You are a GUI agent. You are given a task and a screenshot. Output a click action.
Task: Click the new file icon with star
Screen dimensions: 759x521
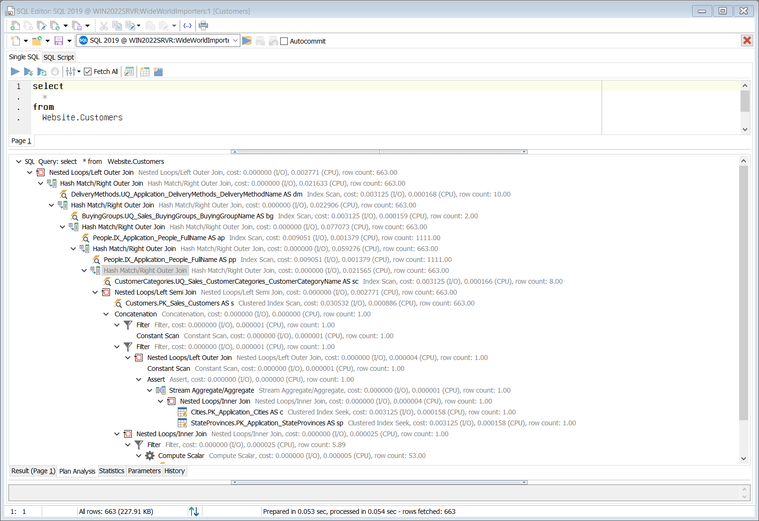[x=16, y=41]
